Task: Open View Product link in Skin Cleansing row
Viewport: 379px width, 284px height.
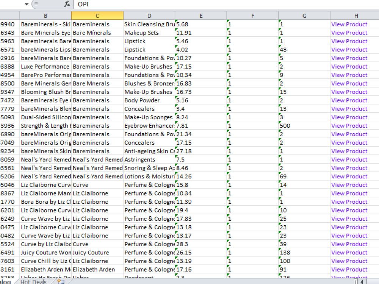Action: (349, 24)
